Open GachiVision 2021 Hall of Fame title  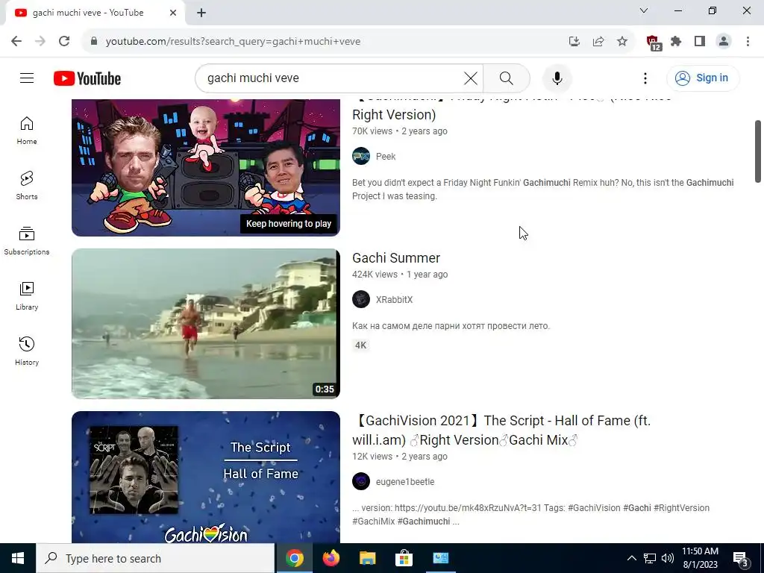pos(501,430)
